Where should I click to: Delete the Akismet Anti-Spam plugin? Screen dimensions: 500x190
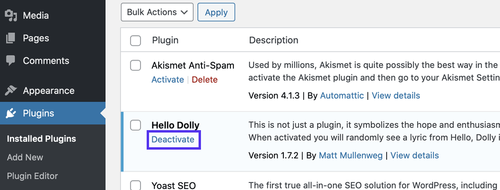tap(205, 80)
